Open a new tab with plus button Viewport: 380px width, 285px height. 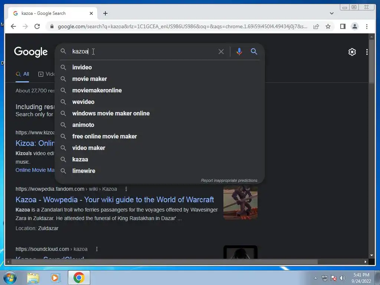click(105, 13)
